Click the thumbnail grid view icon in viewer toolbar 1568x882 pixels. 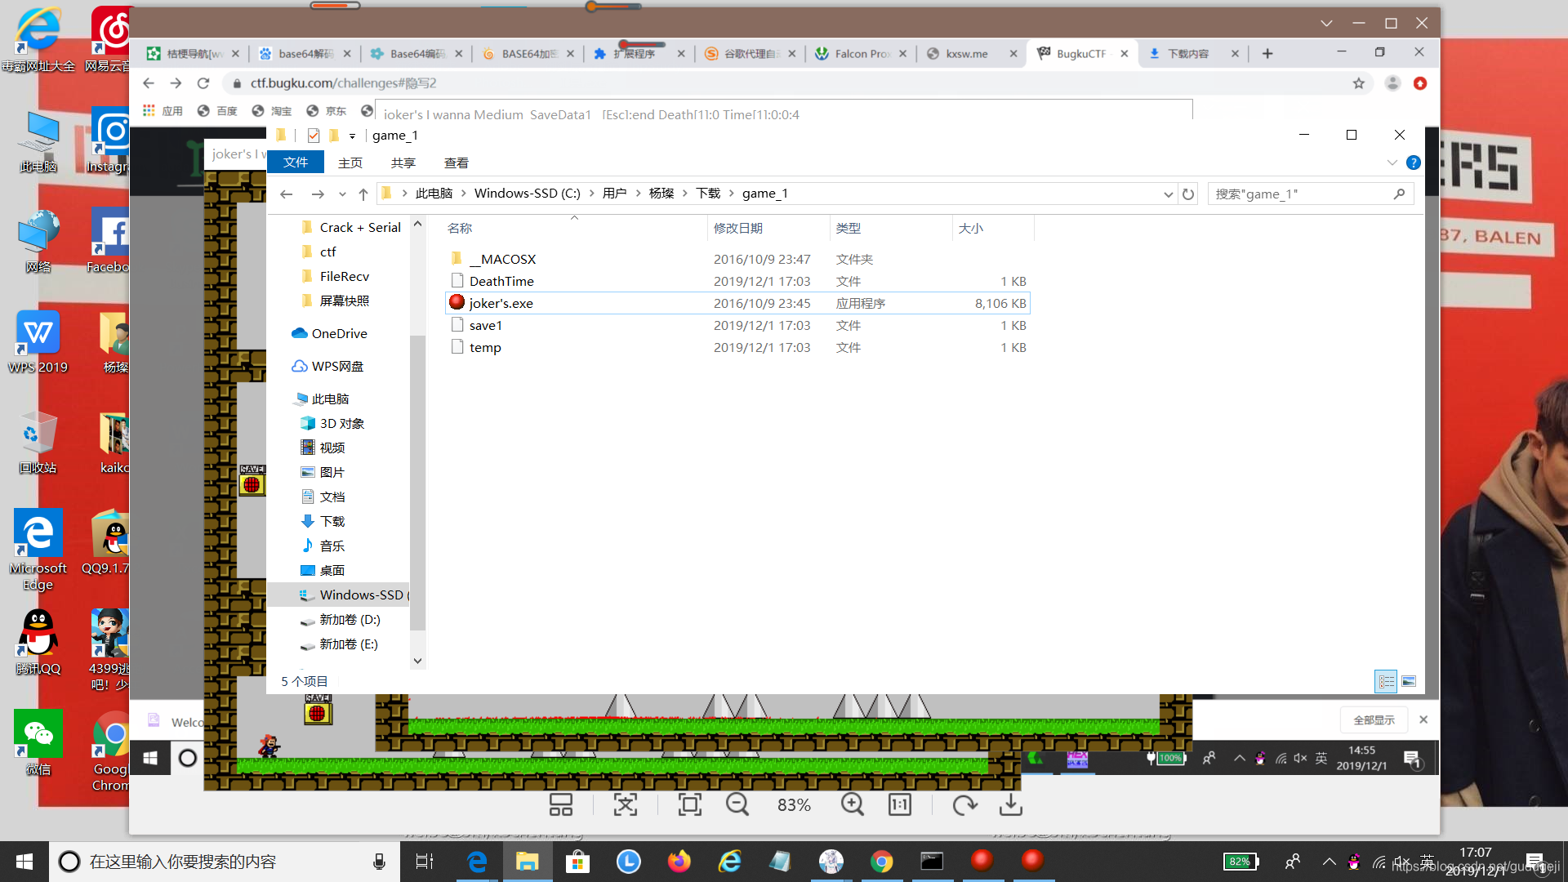(560, 805)
